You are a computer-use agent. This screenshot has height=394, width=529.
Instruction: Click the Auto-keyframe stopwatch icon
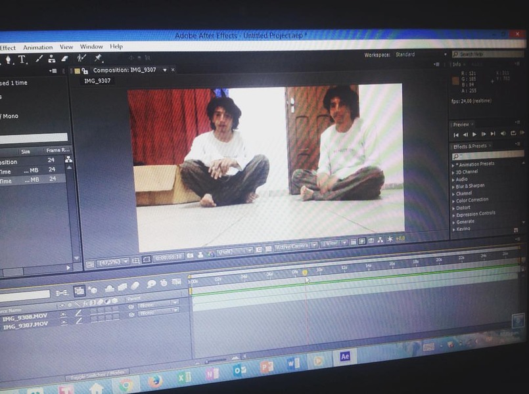(x=164, y=282)
